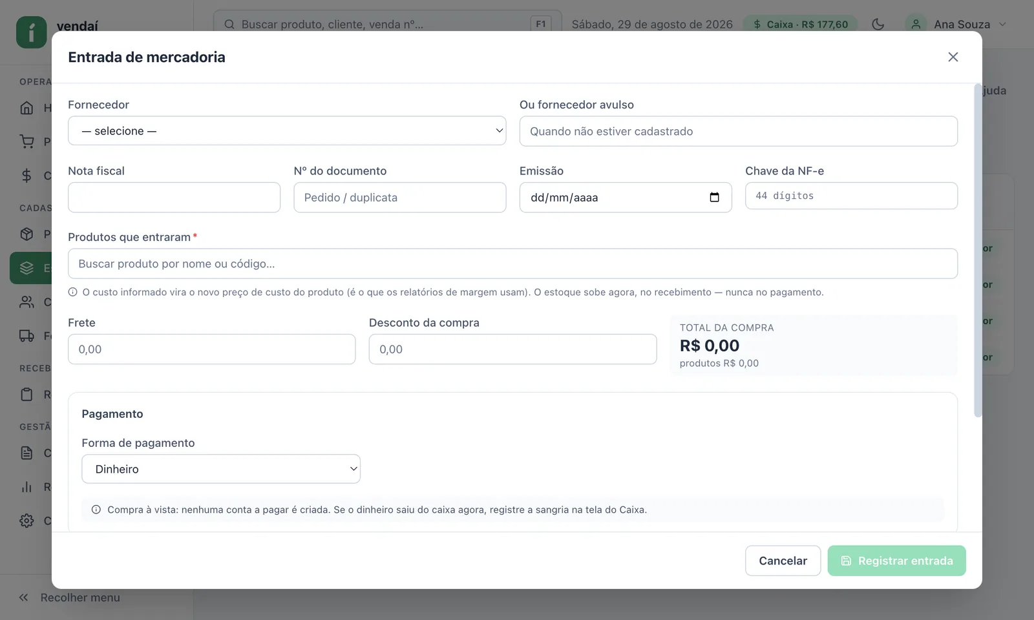Click the delivery truck sidebar icon
The height and width of the screenshot is (620, 1034).
26,335
